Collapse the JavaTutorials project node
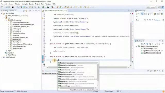The width and height of the screenshot is (165, 93). click(2, 13)
